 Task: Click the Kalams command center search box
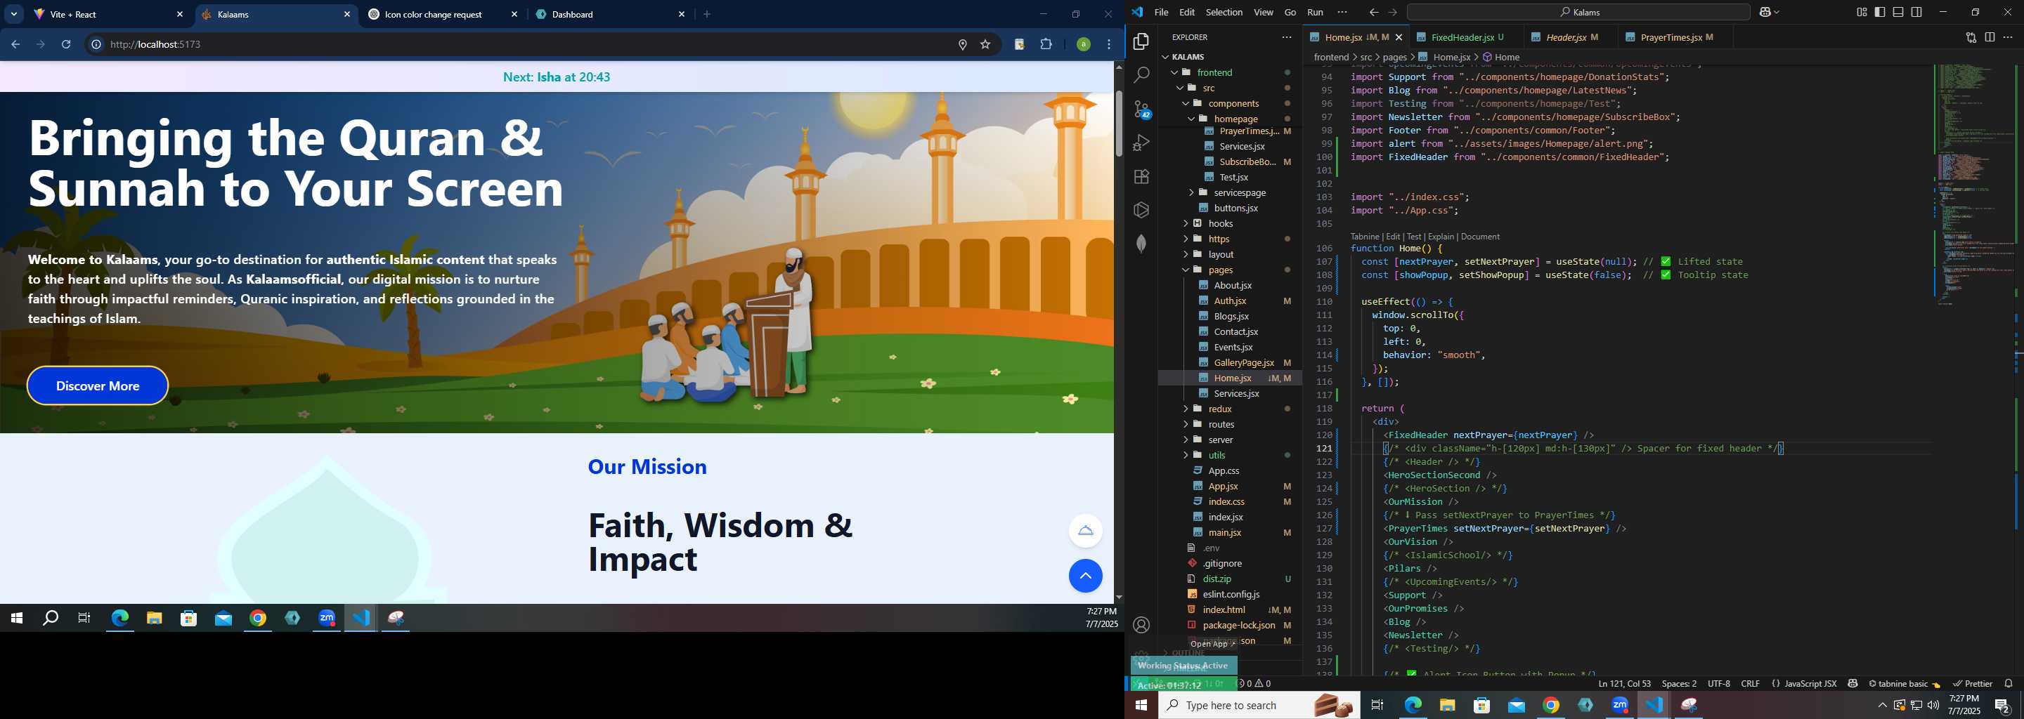pyautogui.click(x=1578, y=12)
